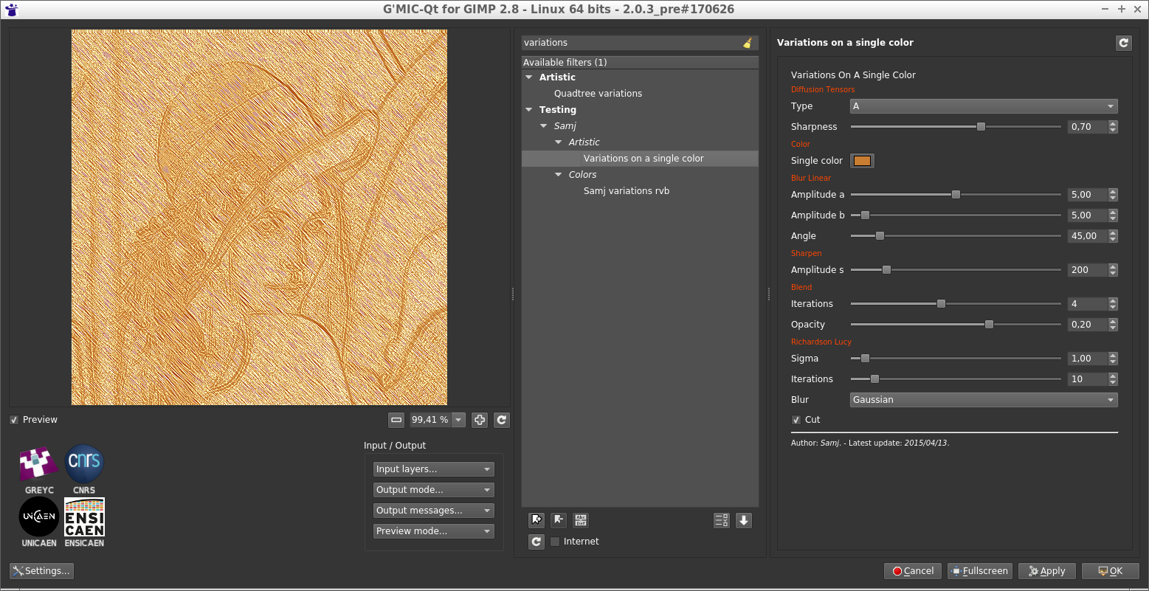Collapse the Samj folder expander
This screenshot has width=1149, height=591.
point(543,125)
